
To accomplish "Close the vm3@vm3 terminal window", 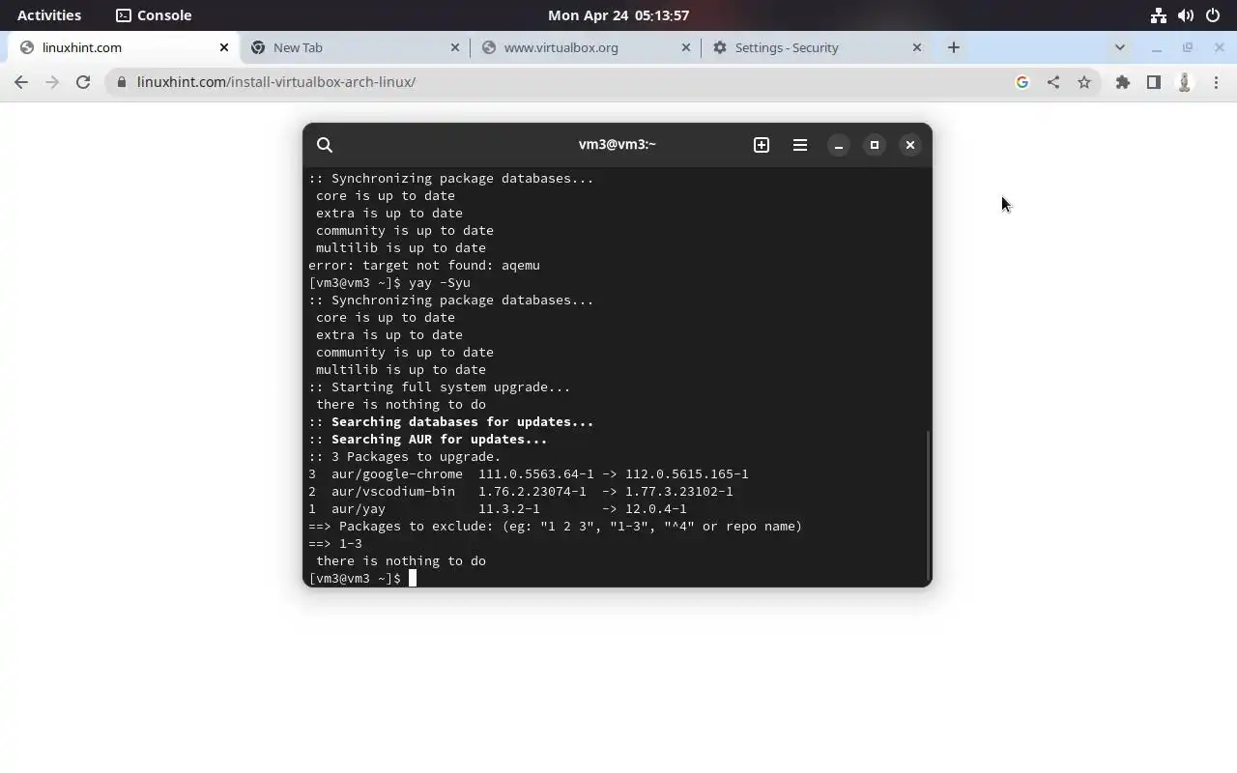I will pos(910,145).
